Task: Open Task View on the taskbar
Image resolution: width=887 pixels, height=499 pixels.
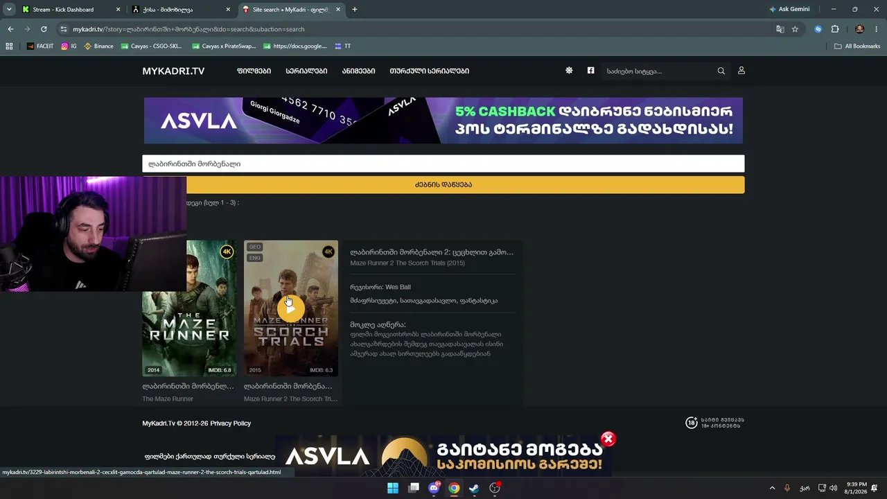Action: pyautogui.click(x=414, y=488)
